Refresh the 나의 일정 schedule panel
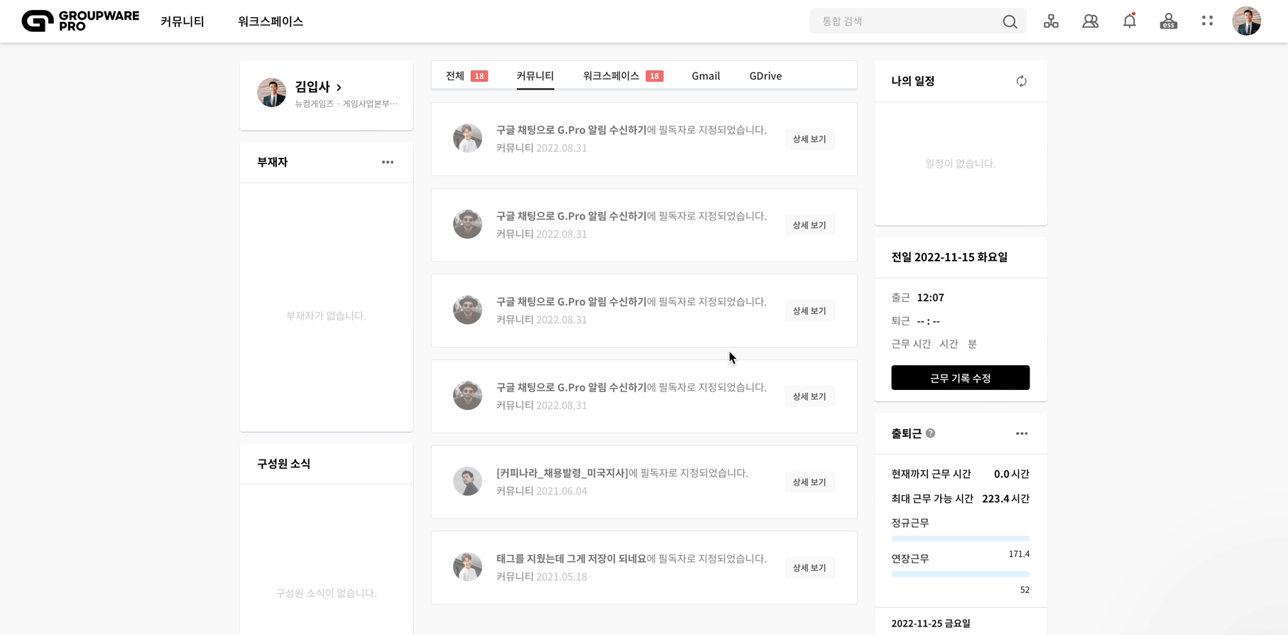The image size is (1288, 635). (1021, 81)
